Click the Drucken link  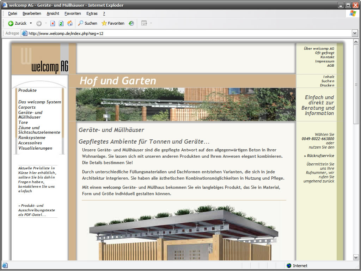[327, 85]
